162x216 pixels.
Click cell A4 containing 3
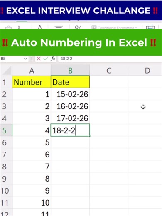tap(32, 118)
